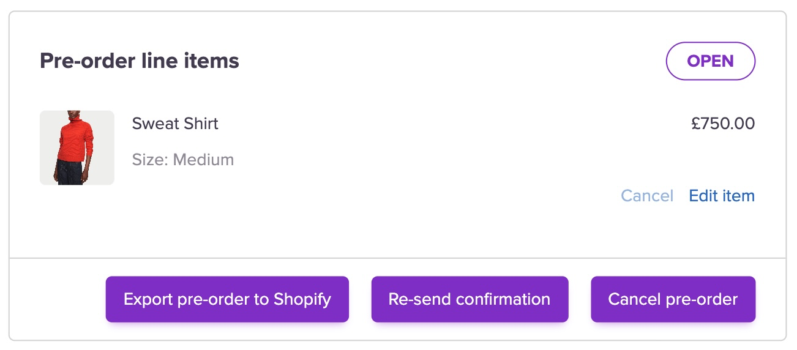Click the Sweat Shirt product name

[175, 124]
